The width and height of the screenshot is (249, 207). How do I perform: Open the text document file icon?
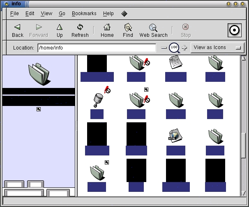(175, 62)
